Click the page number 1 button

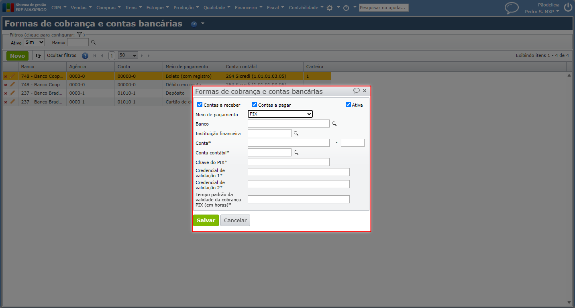click(x=112, y=56)
